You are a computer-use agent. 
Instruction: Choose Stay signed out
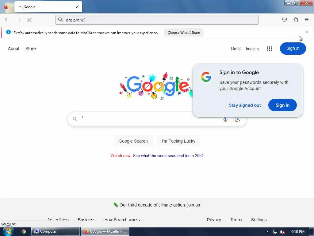pos(245,105)
